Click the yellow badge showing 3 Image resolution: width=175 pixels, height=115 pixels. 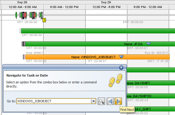[x=44, y=20]
